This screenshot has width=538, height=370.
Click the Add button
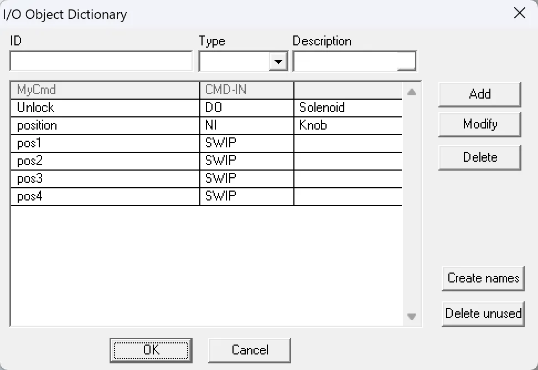479,94
